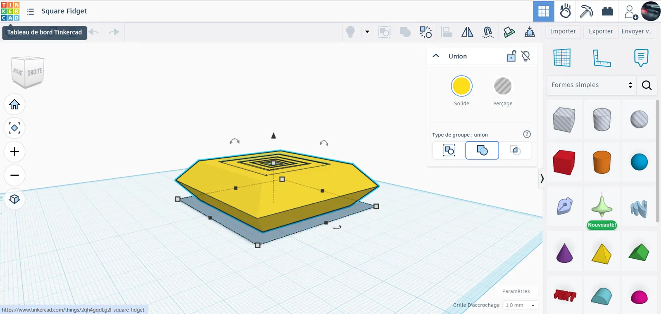
Task: Click the black height cone handle
Action: pyautogui.click(x=273, y=135)
